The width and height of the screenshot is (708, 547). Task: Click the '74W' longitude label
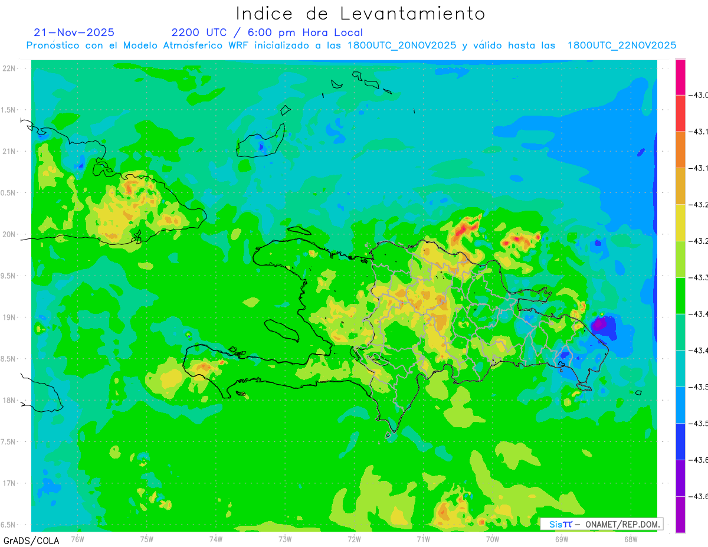(x=215, y=539)
